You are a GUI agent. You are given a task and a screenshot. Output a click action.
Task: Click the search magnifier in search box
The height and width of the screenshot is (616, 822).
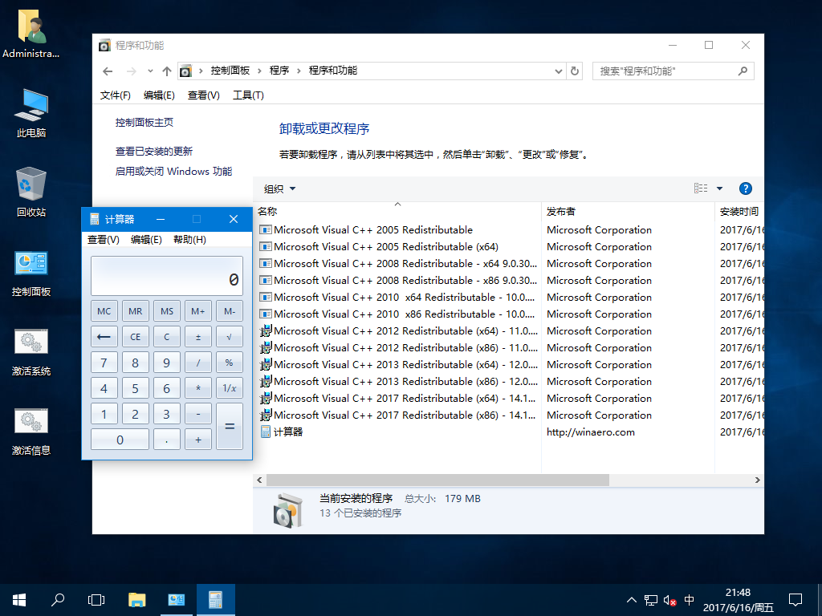coord(743,71)
